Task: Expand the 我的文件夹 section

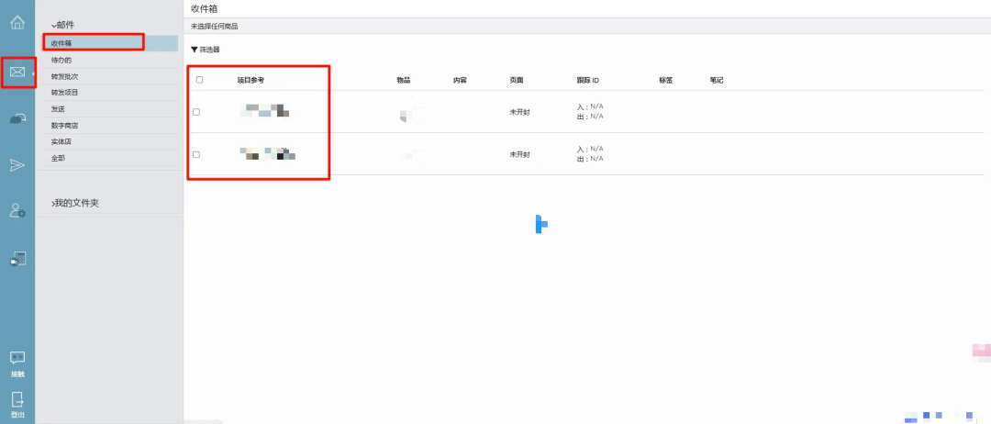Action: (75, 203)
